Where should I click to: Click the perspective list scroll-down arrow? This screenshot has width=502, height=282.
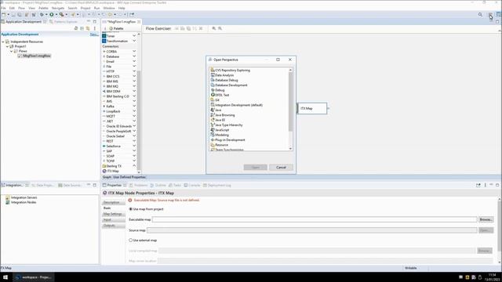point(290,148)
